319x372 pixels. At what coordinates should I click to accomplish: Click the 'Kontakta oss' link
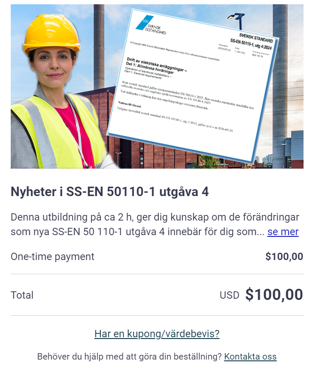click(x=250, y=357)
